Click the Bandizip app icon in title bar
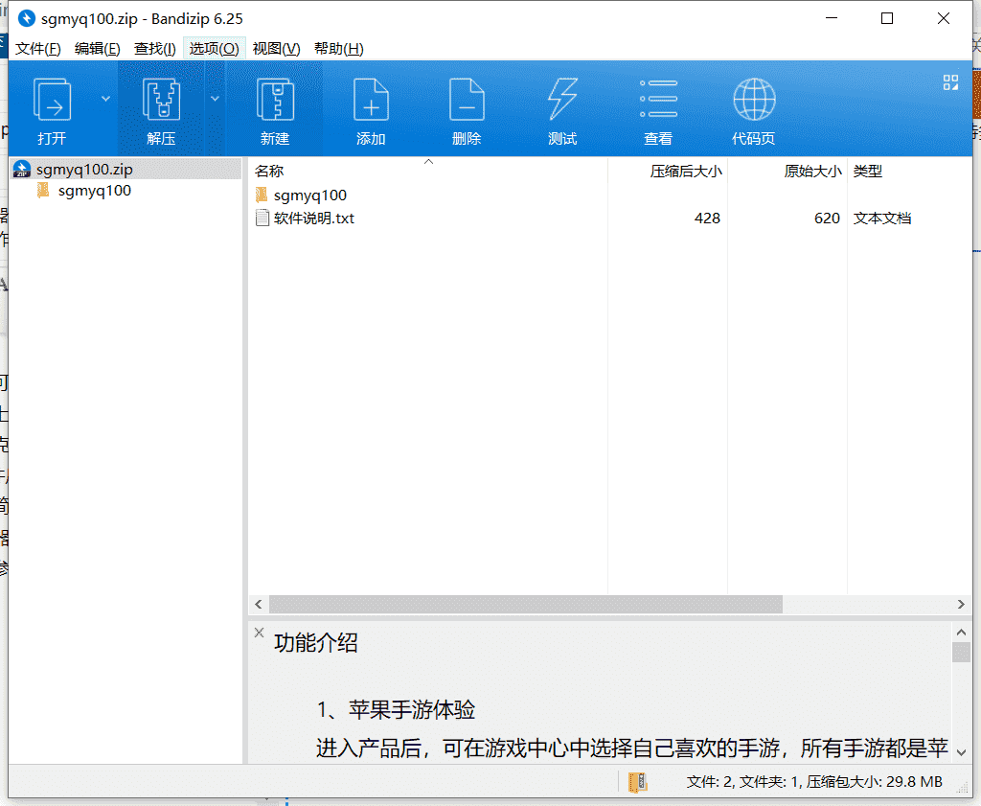Image resolution: width=981 pixels, height=806 pixels. pyautogui.click(x=26, y=19)
